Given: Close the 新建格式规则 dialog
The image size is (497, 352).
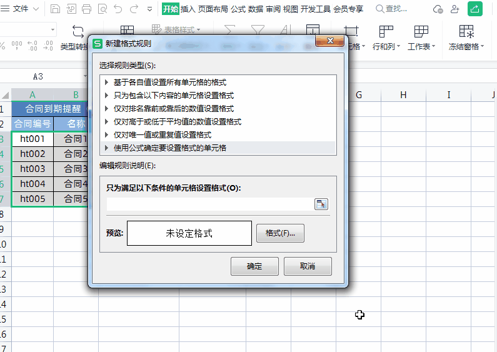Looking at the screenshot, I should 330,41.
